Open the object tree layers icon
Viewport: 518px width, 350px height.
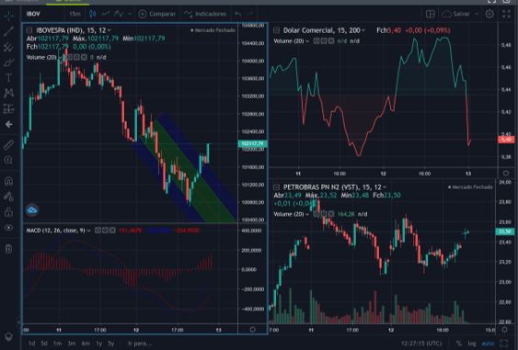click(8, 336)
